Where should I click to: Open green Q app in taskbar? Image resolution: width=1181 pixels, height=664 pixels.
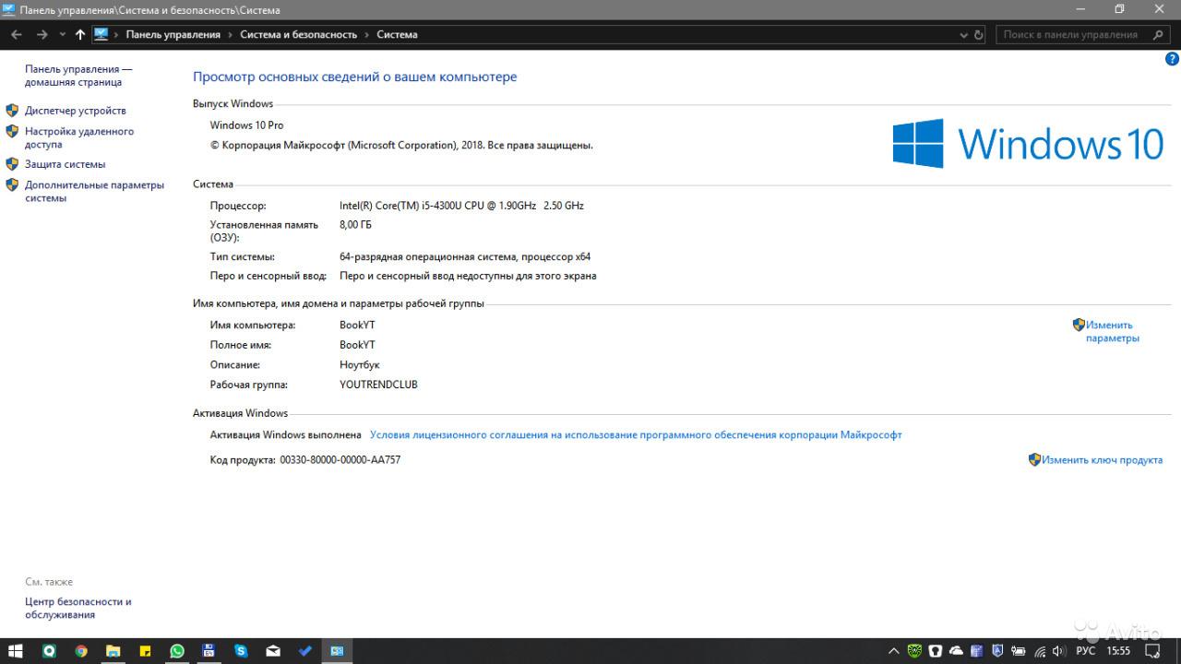pos(49,651)
